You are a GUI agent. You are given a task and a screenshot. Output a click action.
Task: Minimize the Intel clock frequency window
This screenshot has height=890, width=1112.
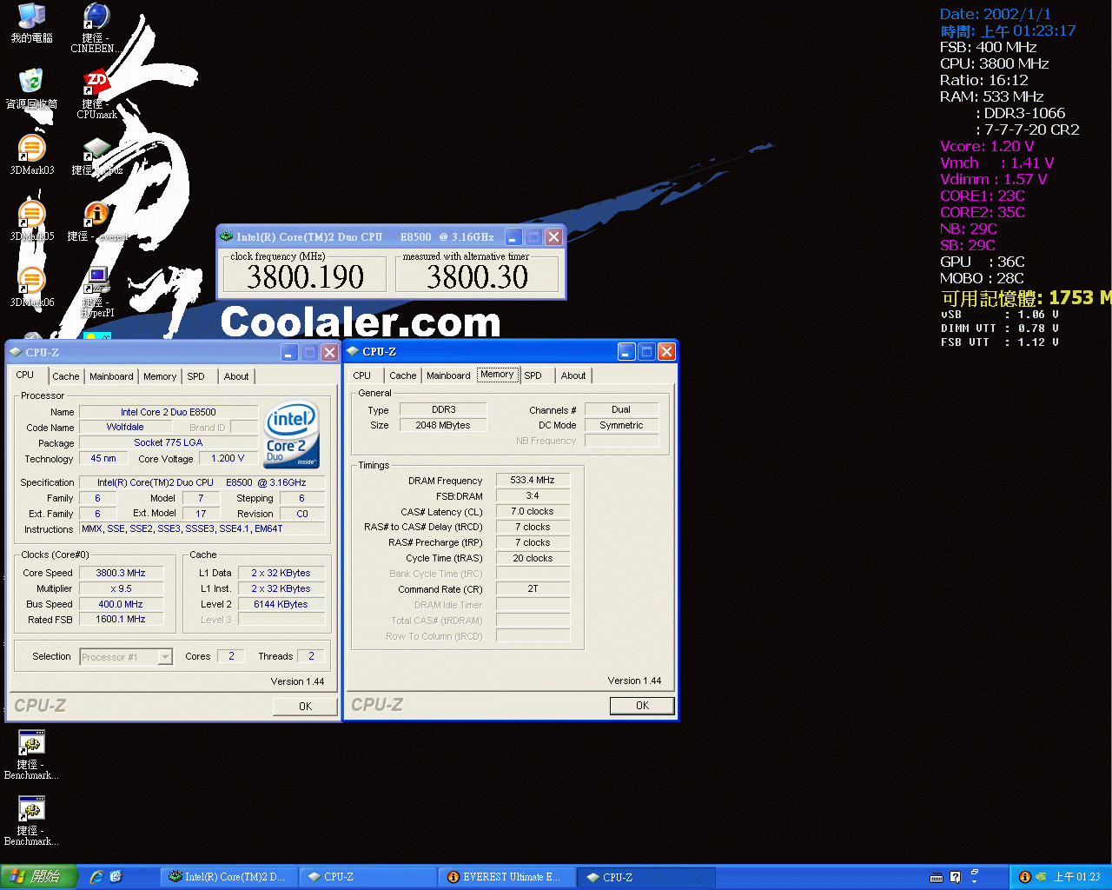(x=513, y=236)
